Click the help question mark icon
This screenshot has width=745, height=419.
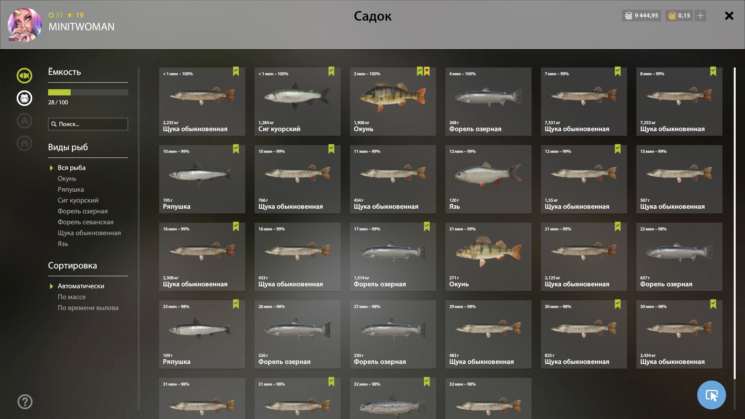25,402
